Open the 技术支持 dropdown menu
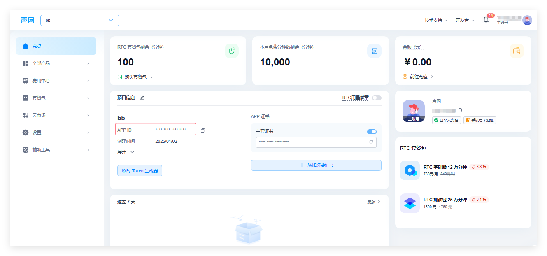Viewport: 547px width, 256px height. [x=436, y=20]
